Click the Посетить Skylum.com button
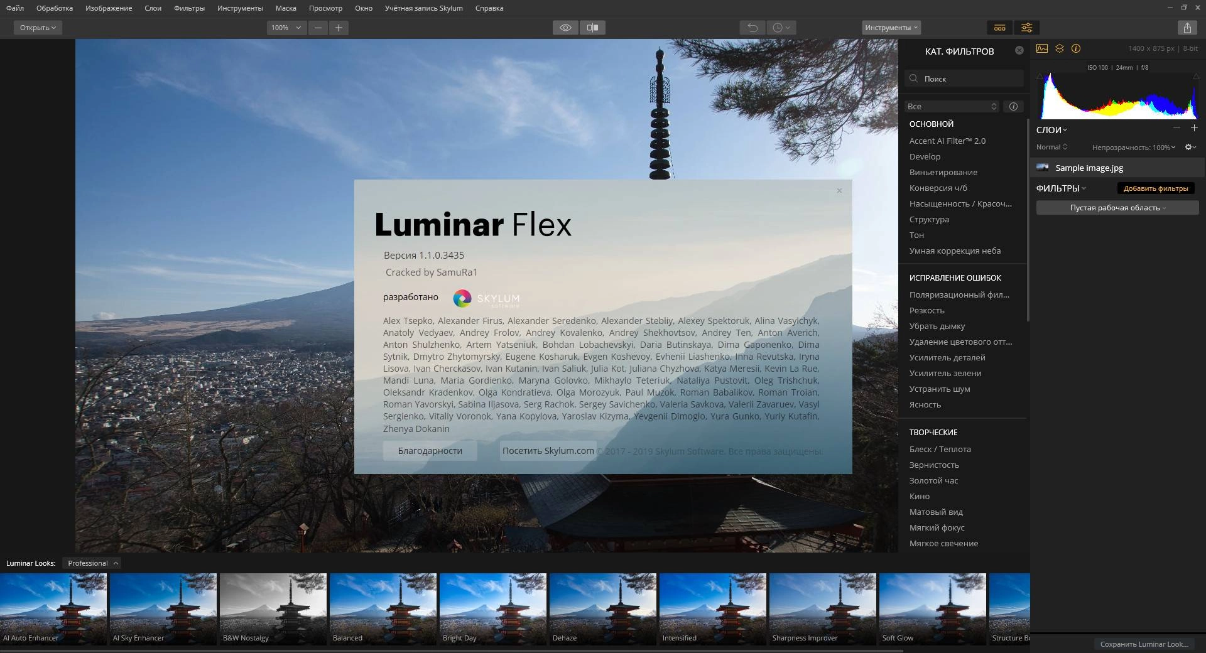 548,451
